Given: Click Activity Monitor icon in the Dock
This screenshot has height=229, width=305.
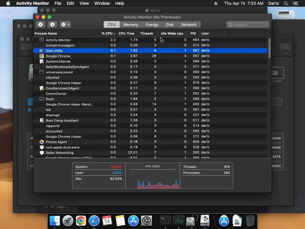Looking at the screenshot, I should pyautogui.click(x=179, y=221).
